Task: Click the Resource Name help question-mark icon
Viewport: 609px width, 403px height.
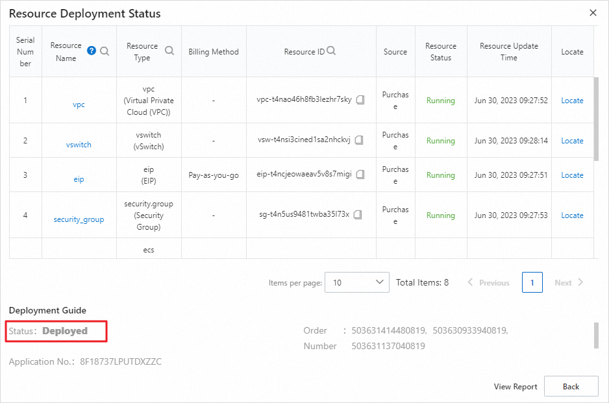Action: [x=92, y=51]
